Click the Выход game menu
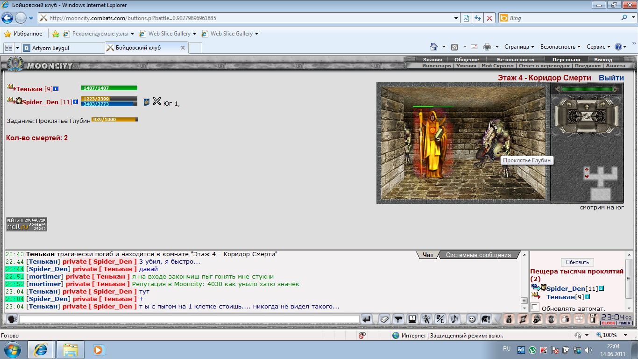 pyautogui.click(x=603, y=59)
